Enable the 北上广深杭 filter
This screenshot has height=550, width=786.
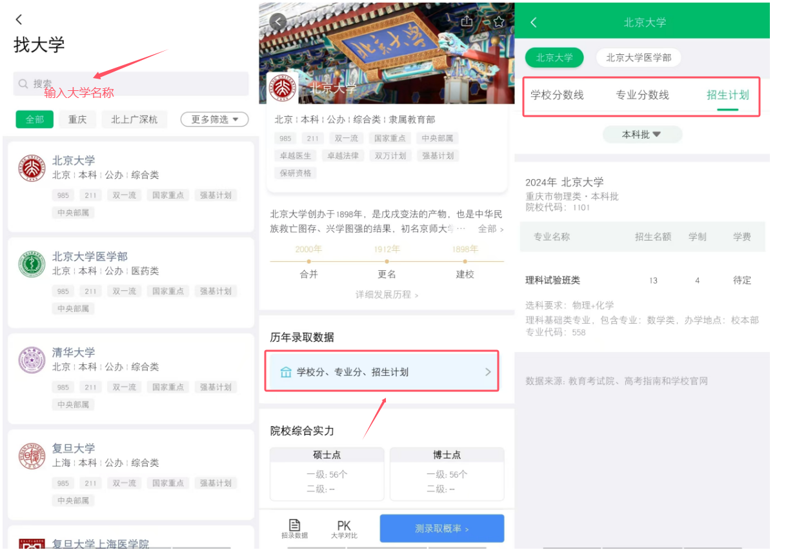tap(134, 119)
